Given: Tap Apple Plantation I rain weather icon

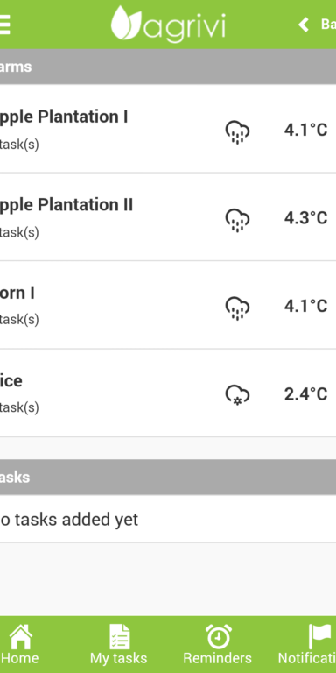Looking at the screenshot, I should tap(237, 131).
